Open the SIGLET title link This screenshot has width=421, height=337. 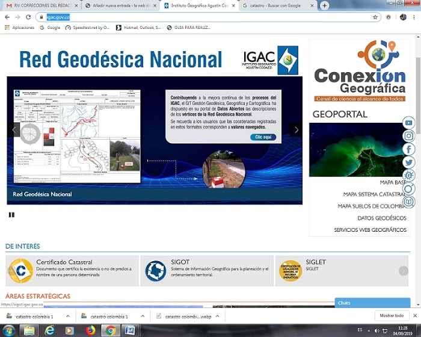tap(316, 262)
